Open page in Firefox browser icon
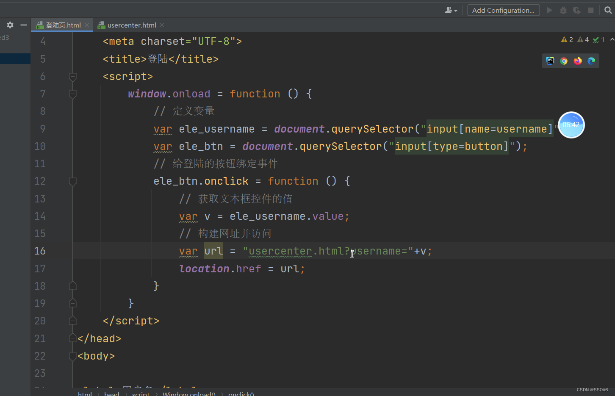Image resolution: width=615 pixels, height=396 pixels. [578, 61]
